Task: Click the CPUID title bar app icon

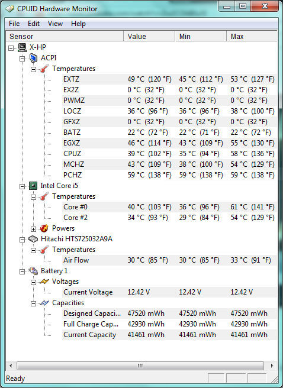Action: tap(9, 9)
